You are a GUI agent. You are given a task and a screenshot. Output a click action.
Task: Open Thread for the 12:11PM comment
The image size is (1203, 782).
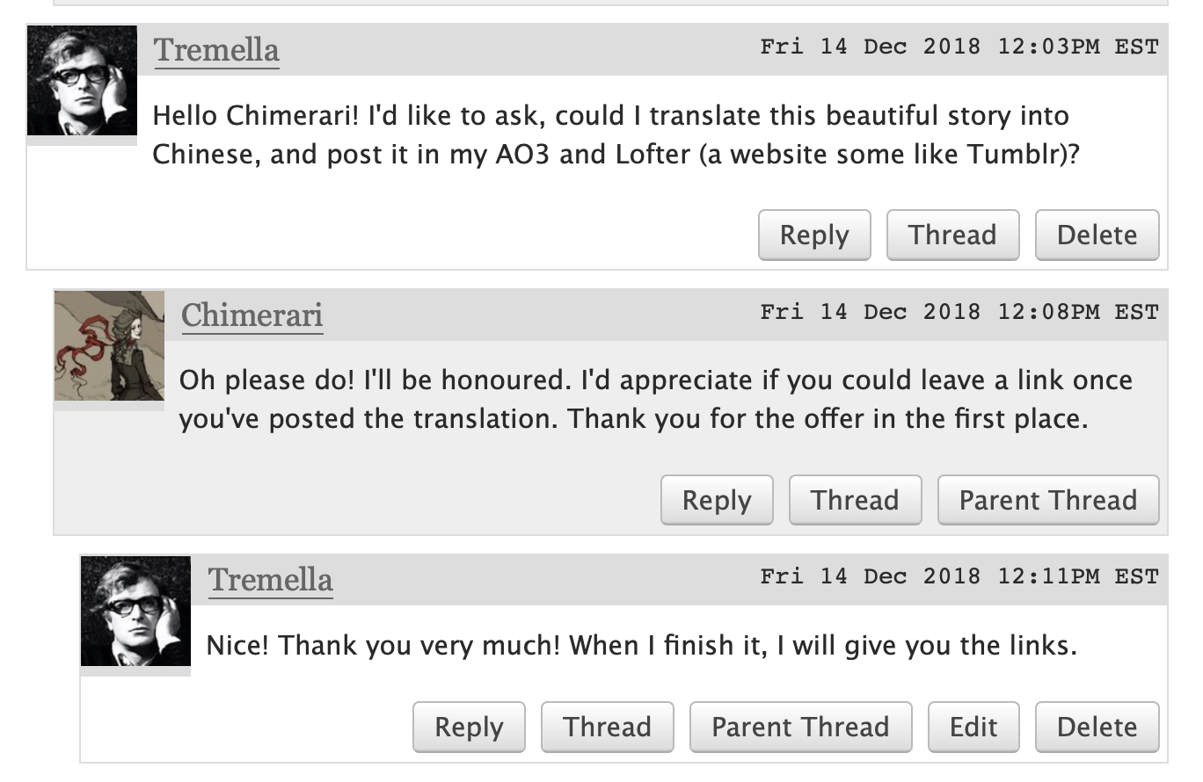(607, 727)
